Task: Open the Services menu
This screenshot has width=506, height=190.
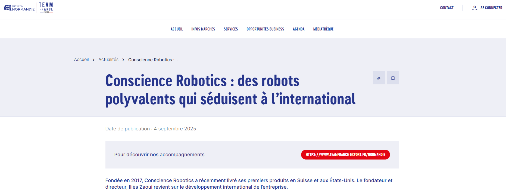Action: [x=231, y=29]
